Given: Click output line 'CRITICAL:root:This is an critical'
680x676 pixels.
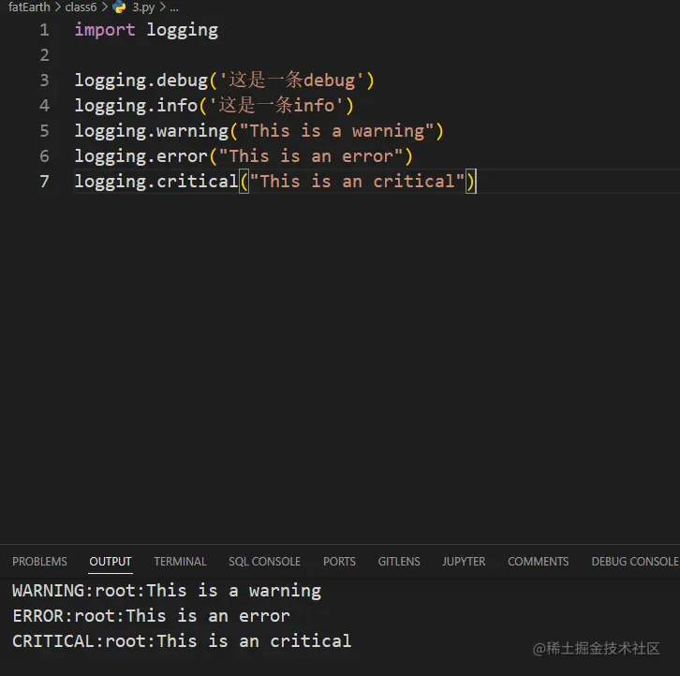Looking at the screenshot, I should [182, 640].
